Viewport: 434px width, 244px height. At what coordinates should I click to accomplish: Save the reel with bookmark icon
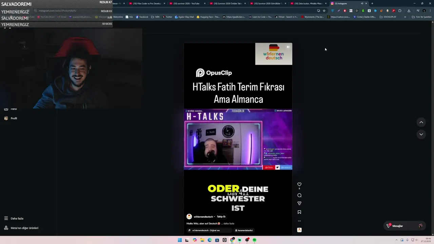coord(299,212)
